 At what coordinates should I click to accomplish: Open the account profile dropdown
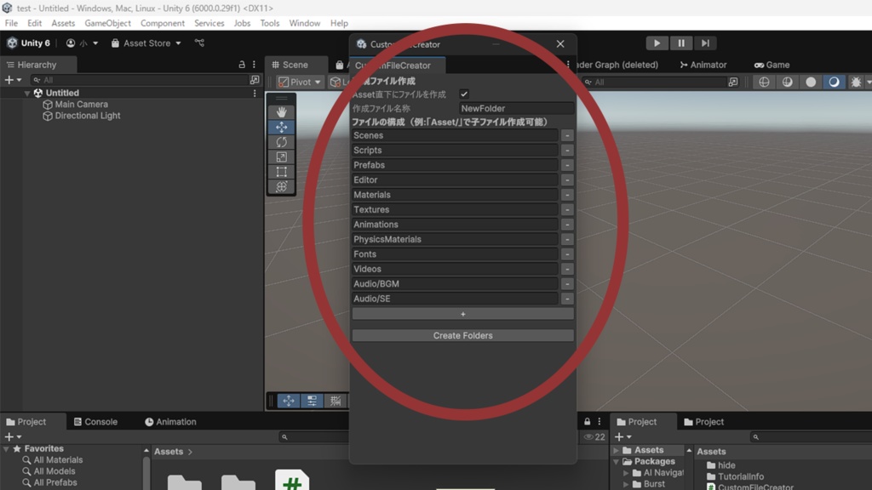(x=82, y=43)
